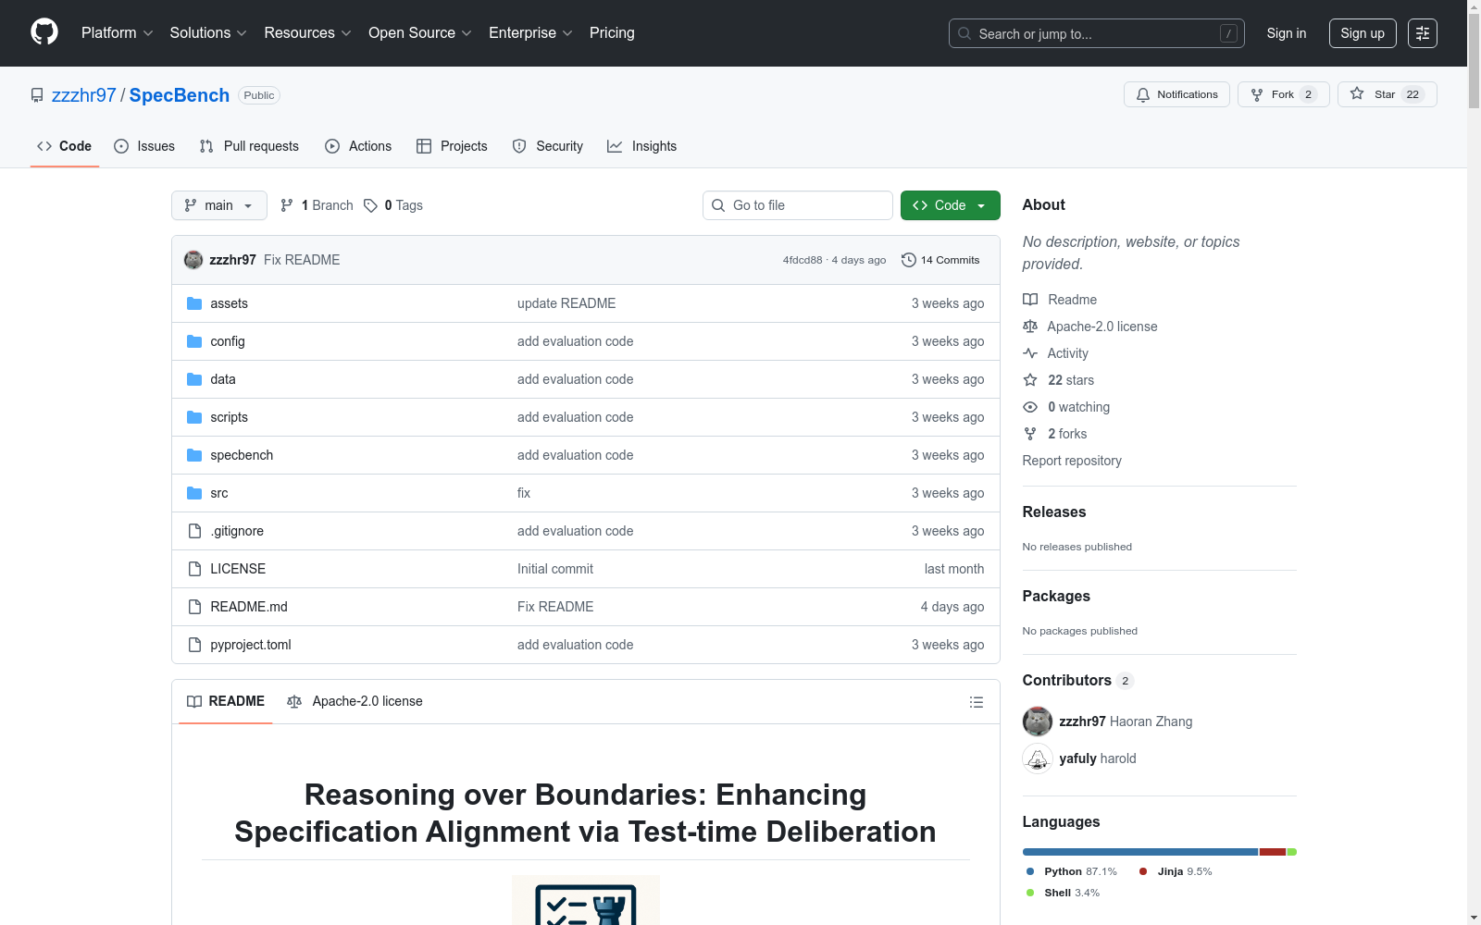
Task: Click the README.md file icon
Action: coord(194,607)
